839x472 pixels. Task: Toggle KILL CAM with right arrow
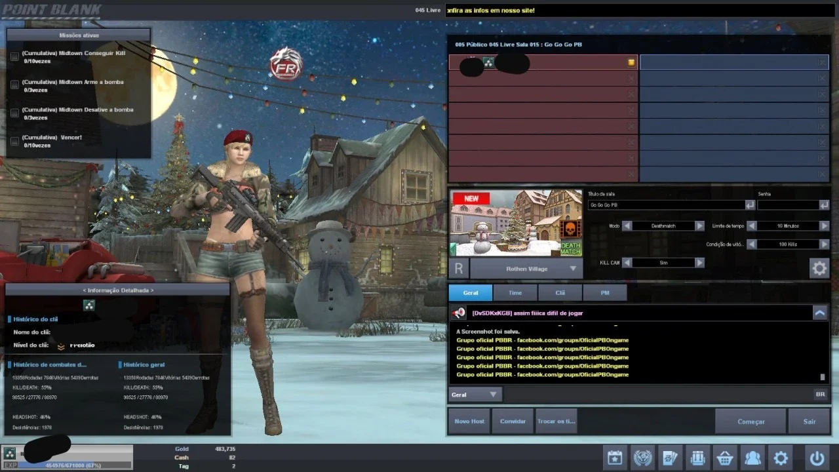pos(700,262)
